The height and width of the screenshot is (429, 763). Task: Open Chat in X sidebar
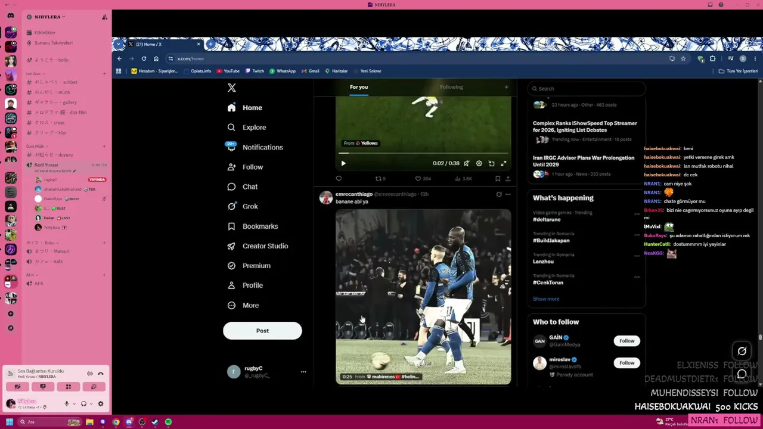click(243, 187)
